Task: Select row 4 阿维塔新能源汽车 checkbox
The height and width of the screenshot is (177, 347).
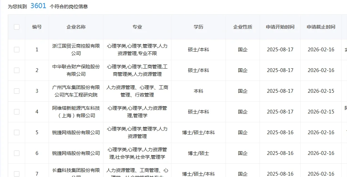Action: tap(17, 112)
